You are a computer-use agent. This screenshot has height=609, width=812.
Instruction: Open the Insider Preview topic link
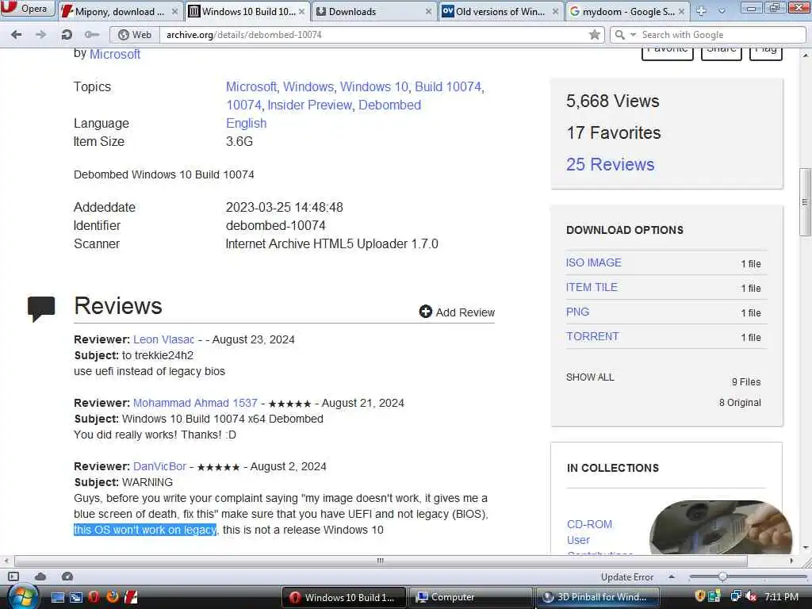[310, 105]
